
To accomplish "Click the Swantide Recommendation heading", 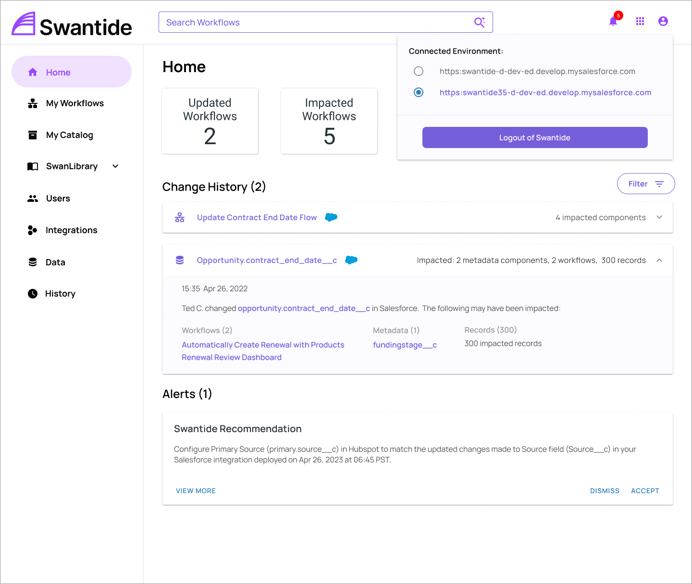I will (238, 429).
